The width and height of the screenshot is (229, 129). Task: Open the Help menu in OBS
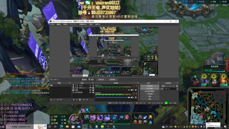pyautogui.click(x=98, y=24)
